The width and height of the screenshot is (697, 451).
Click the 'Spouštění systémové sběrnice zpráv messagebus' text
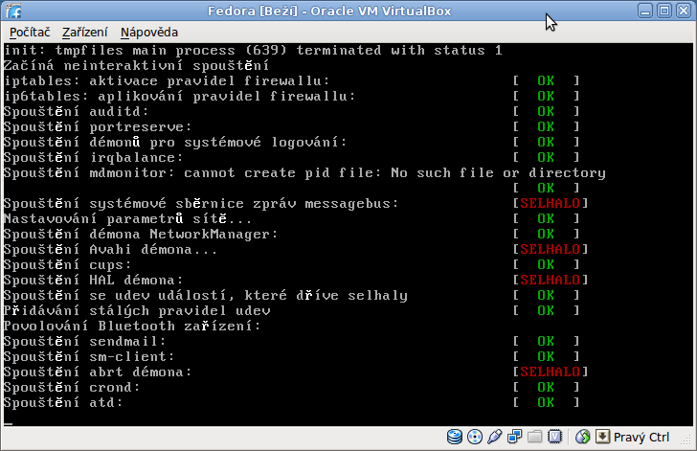(201, 203)
